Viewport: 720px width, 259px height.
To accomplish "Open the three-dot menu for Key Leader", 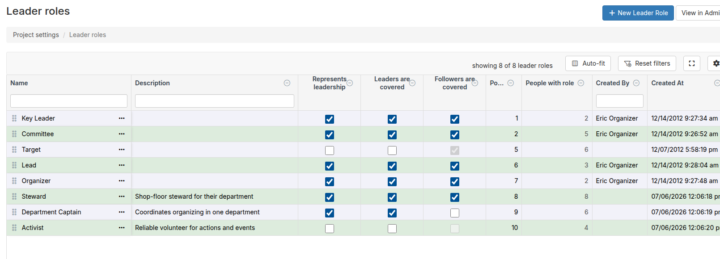I will pos(122,118).
